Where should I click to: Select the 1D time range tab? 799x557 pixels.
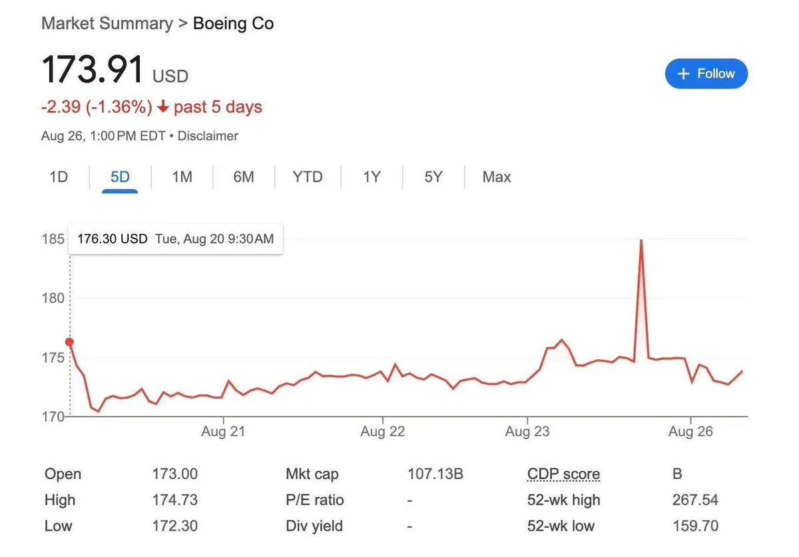pos(59,177)
